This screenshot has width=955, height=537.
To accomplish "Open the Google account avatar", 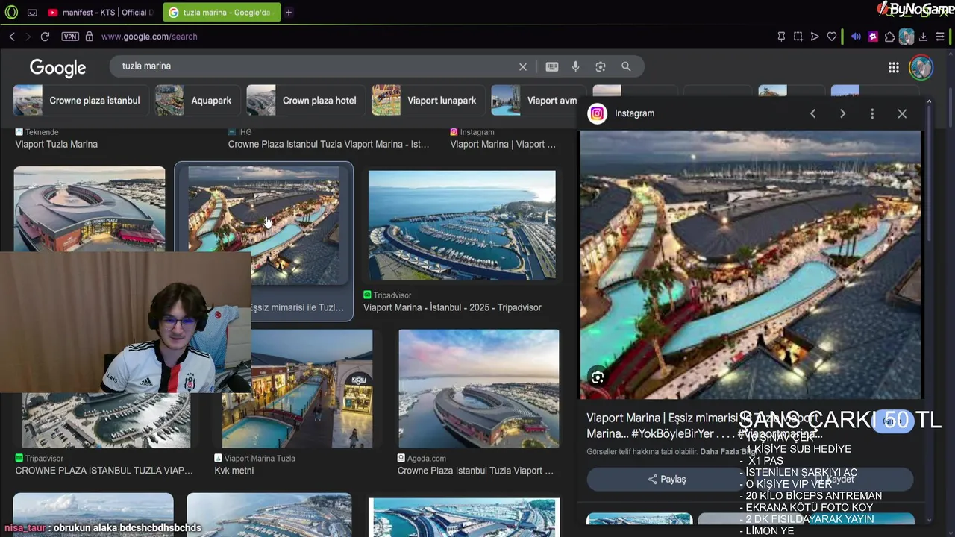I will coord(921,68).
